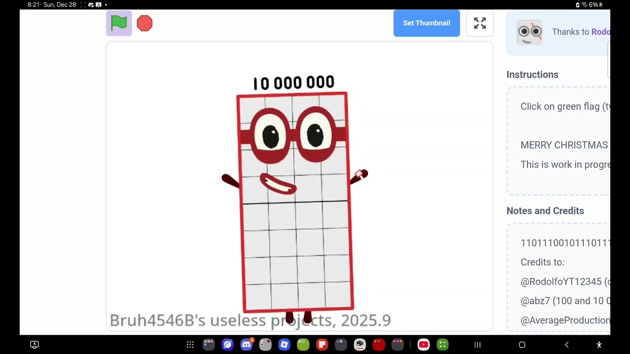Open the accessibility shortcut icon
Viewport: 630px width, 354px height.
point(599,345)
